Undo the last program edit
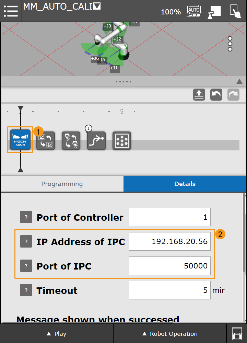Image resolution: width=247 pixels, height=343 pixels. pos(216,94)
